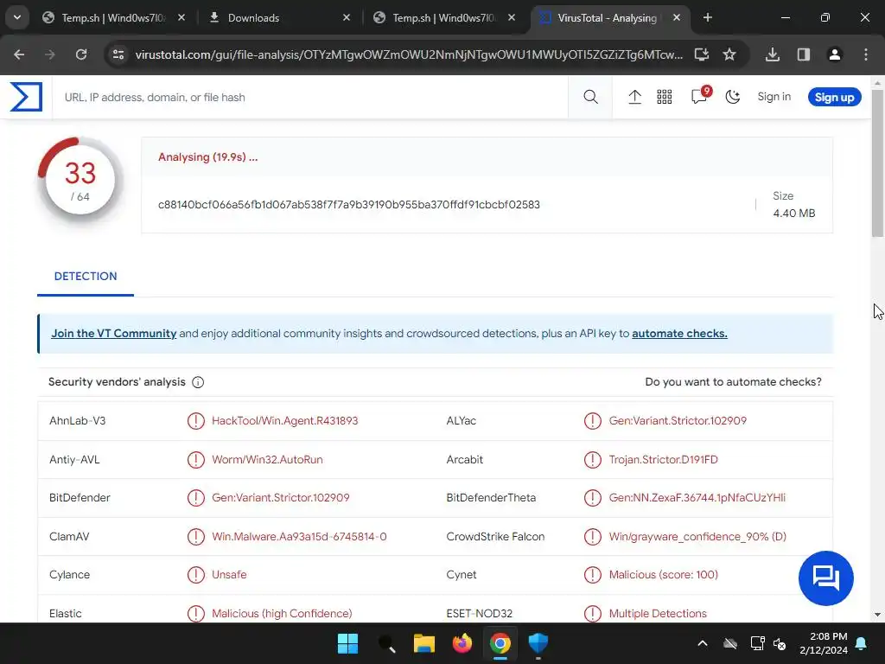Image resolution: width=885 pixels, height=664 pixels.
Task: Open the browser side panel icon
Action: [x=803, y=54]
